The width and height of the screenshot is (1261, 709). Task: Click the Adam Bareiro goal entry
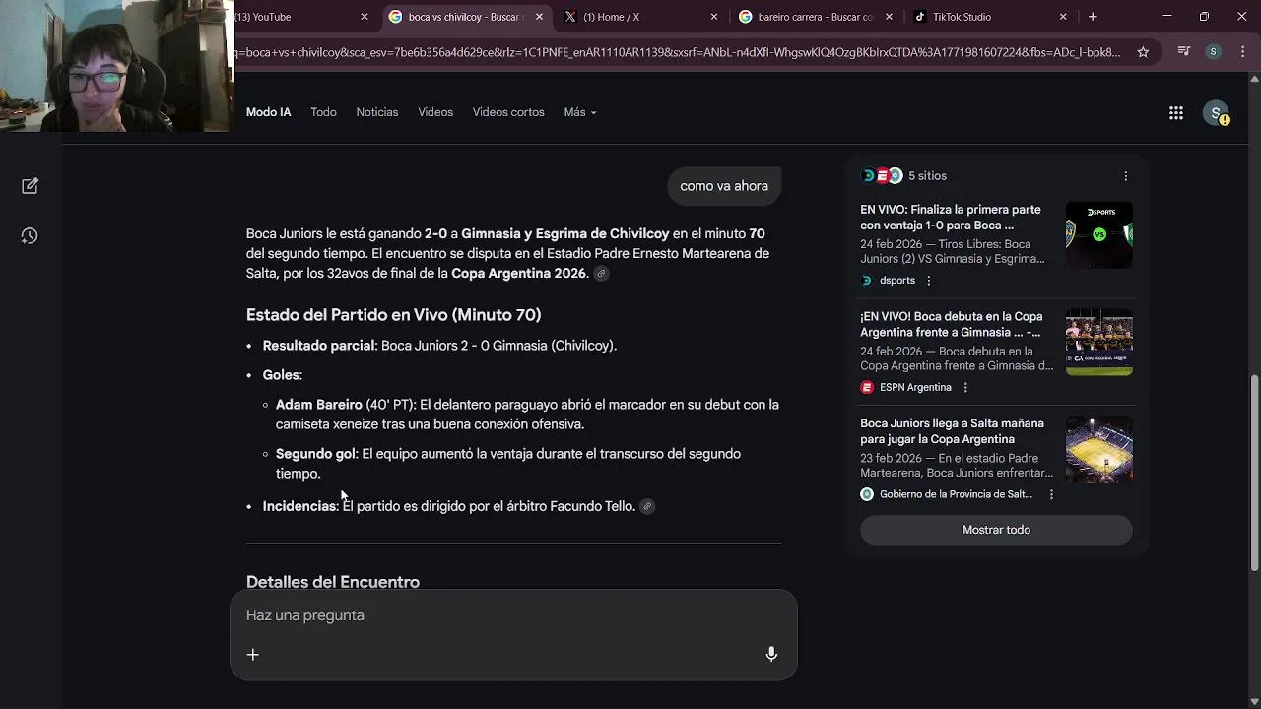coord(527,415)
